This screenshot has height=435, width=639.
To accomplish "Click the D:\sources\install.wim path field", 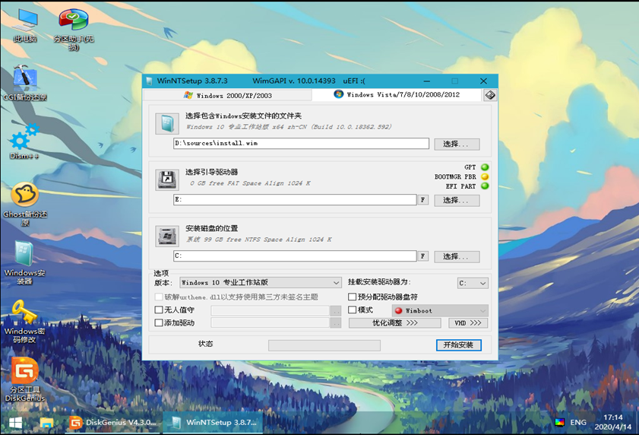I will coord(301,143).
